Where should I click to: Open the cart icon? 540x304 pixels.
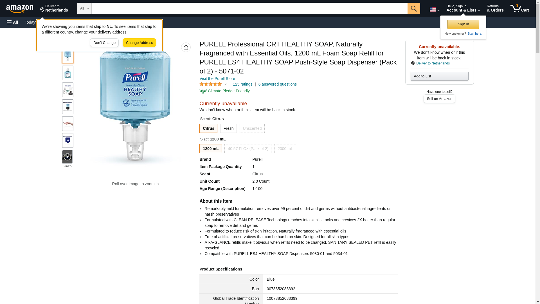click(519, 8)
